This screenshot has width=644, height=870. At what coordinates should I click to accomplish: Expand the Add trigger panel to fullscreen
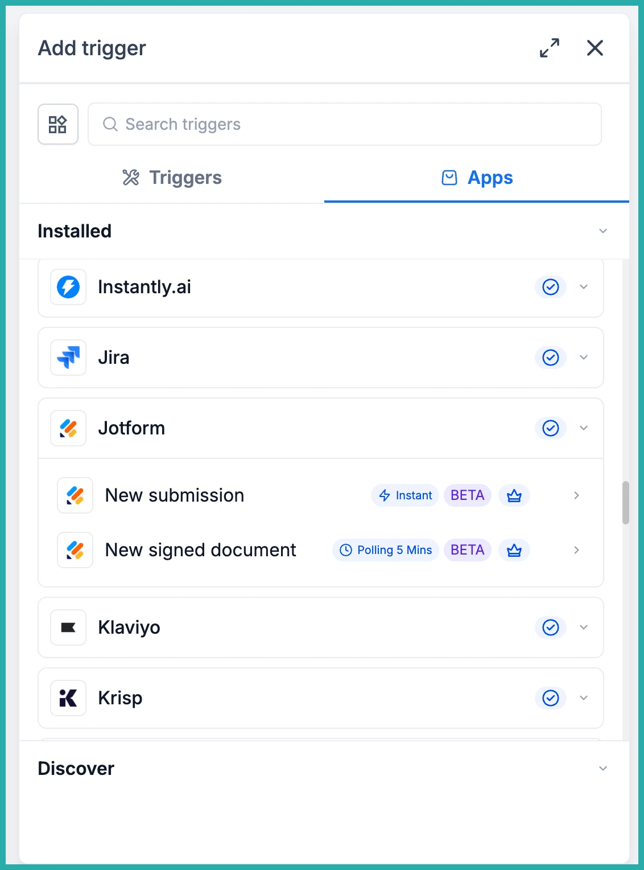549,48
